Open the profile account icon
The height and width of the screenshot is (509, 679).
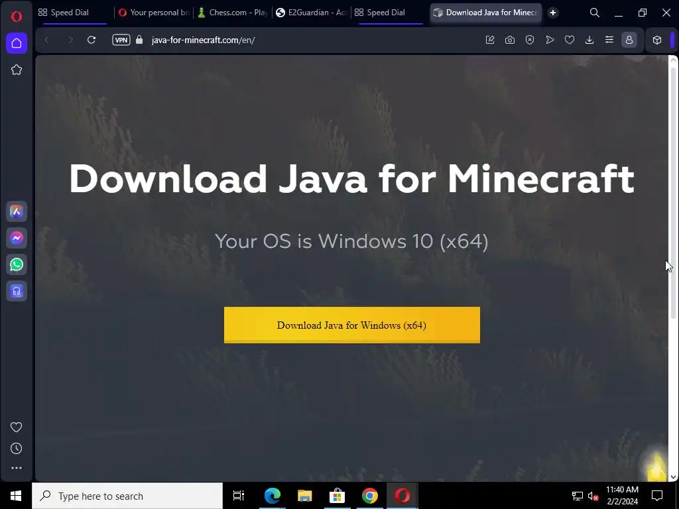point(629,40)
